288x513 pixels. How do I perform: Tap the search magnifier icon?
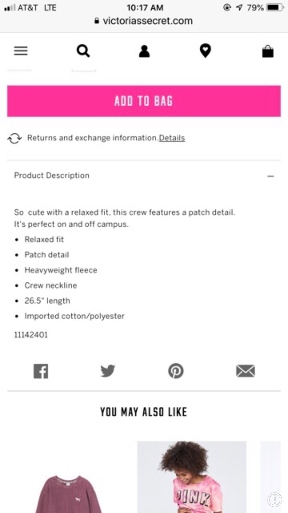click(83, 51)
